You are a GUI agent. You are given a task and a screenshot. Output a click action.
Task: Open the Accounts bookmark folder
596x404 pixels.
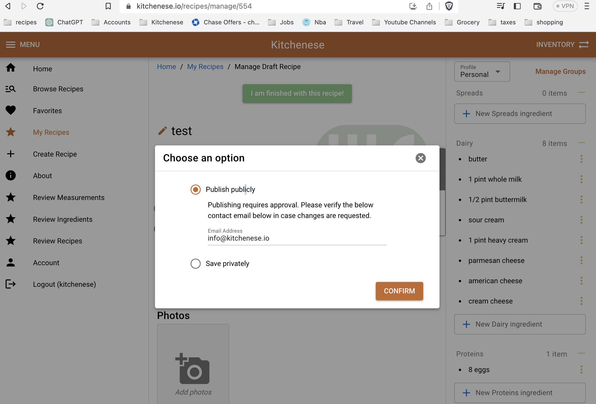(111, 22)
